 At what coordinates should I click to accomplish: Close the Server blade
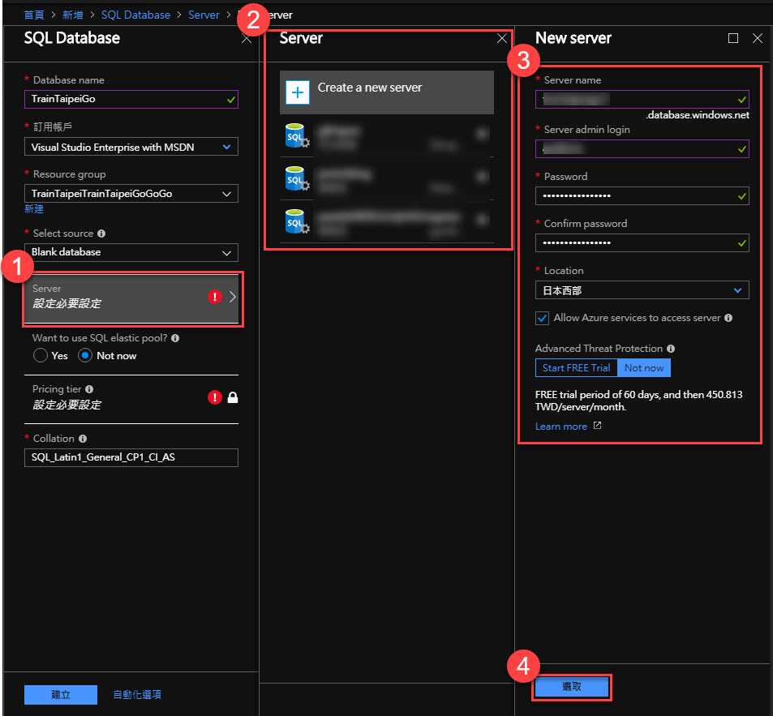(x=502, y=38)
